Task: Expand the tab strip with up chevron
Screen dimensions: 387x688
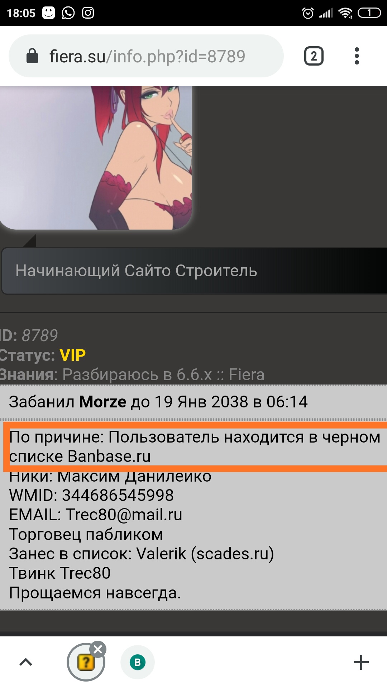Action: point(26,662)
